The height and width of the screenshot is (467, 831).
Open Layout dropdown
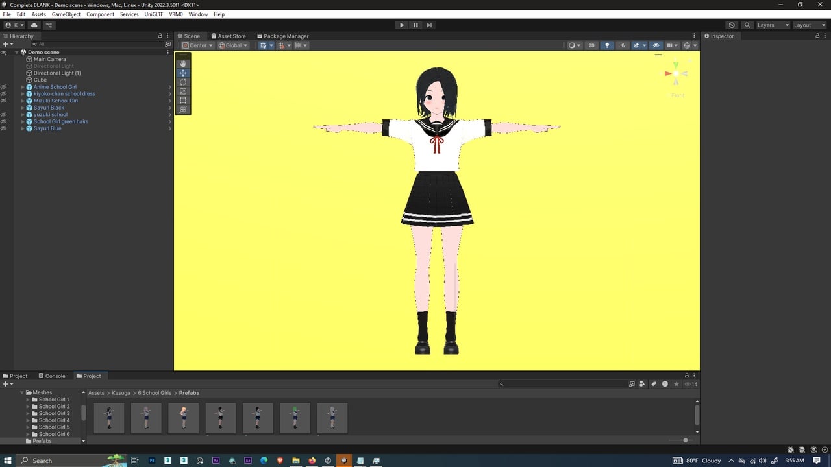pos(809,25)
